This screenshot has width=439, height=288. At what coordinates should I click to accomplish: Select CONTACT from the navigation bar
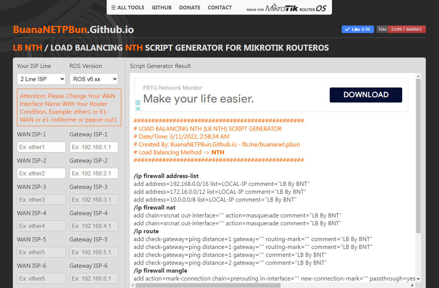click(x=220, y=7)
